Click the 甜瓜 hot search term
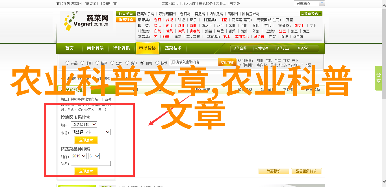The image size is (386, 187). pyautogui.click(x=260, y=60)
